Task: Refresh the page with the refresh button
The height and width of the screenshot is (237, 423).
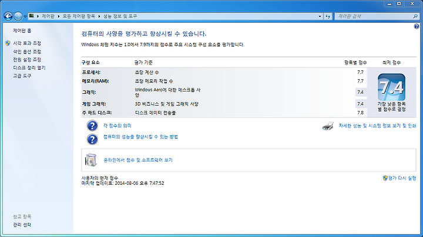Action: tap(328, 16)
